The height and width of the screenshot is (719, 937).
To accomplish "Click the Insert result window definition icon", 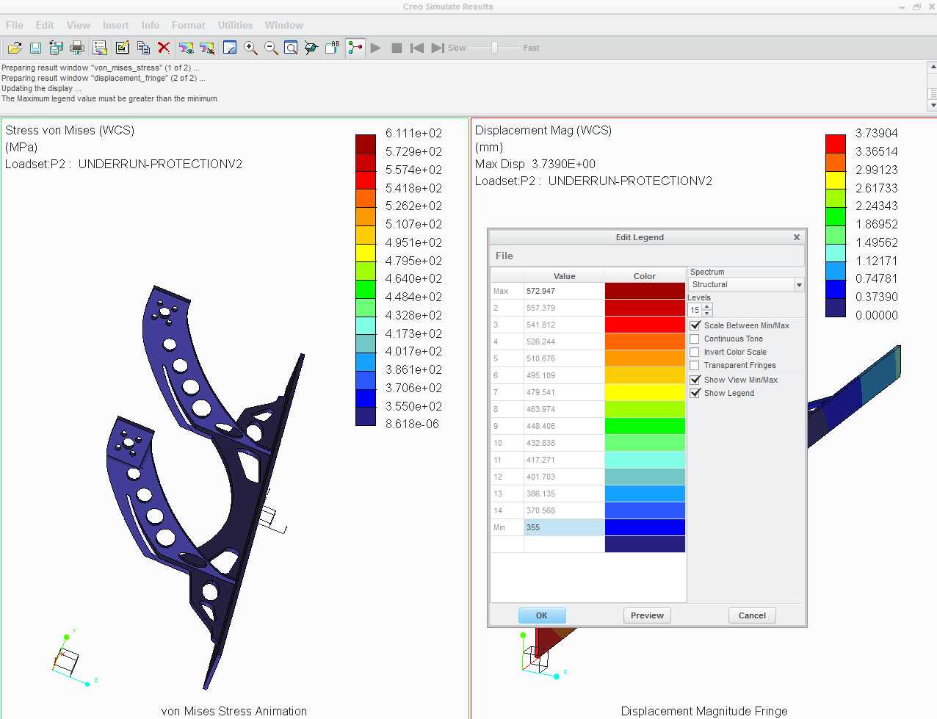I will click(100, 48).
